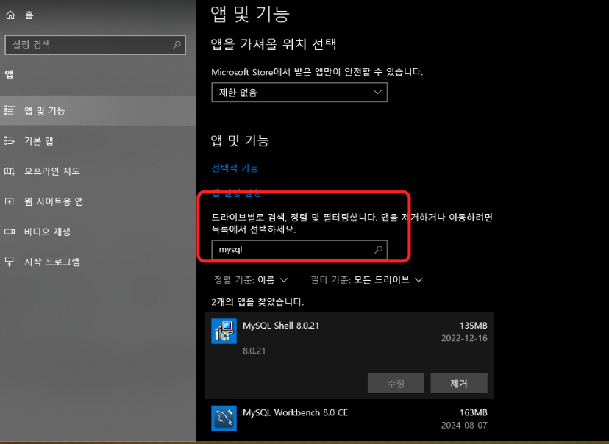
Task: Click the MySQL Workbench dolphin icon
Action: (224, 418)
